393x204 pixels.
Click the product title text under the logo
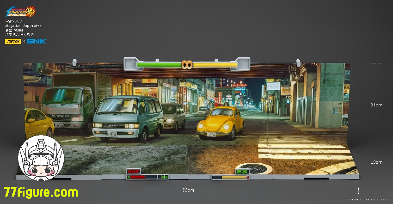[25, 25]
